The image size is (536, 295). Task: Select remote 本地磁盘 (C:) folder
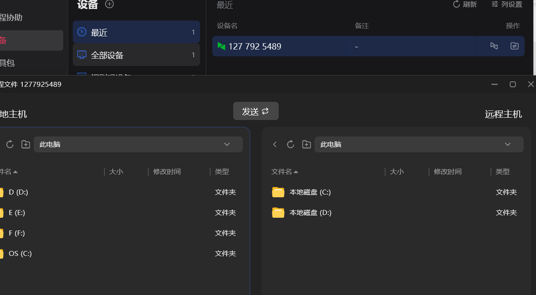(310, 192)
